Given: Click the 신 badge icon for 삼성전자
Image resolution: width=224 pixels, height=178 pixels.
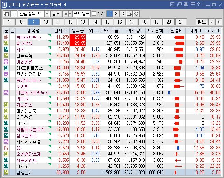Looking at the screenshot, I should coord(6,172).
